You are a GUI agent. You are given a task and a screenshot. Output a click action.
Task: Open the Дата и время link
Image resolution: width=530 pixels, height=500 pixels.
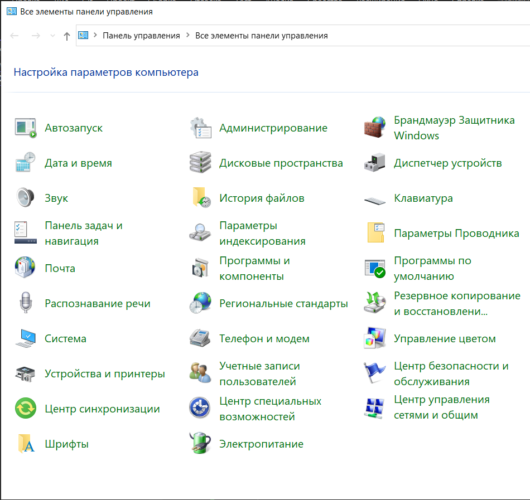pos(79,163)
